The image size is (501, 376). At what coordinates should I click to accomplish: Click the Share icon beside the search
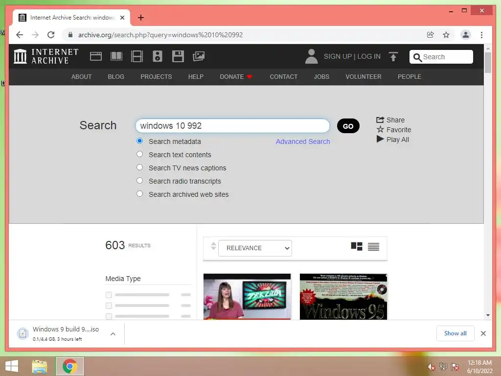[380, 120]
